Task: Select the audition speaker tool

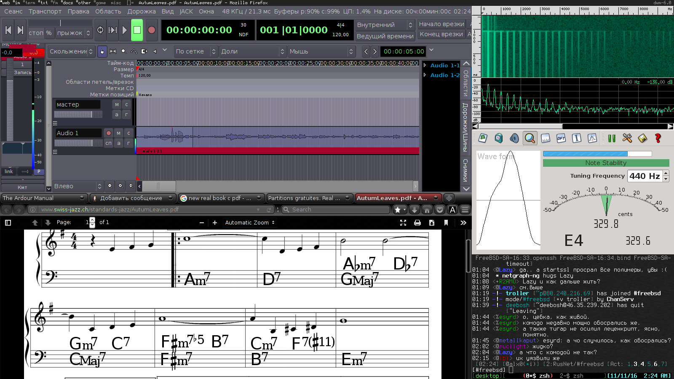Action: point(155,51)
